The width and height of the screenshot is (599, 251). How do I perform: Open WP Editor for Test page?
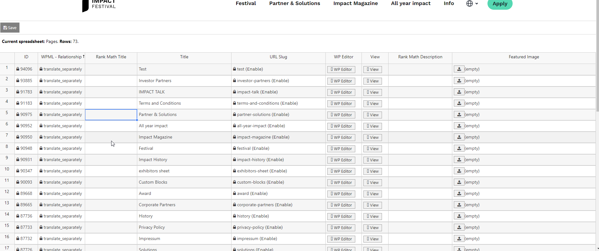341,70
